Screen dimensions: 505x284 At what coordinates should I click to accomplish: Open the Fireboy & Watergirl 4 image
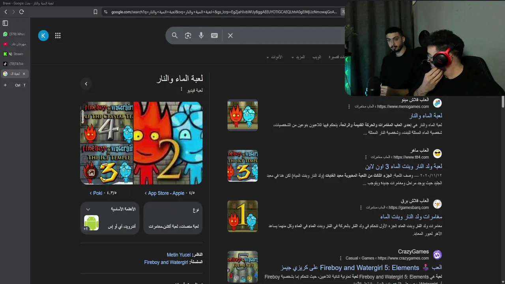[x=107, y=122]
